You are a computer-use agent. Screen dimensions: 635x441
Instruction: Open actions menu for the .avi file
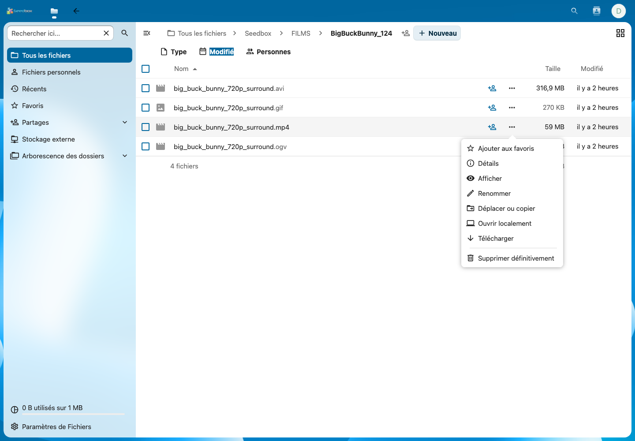(x=512, y=88)
